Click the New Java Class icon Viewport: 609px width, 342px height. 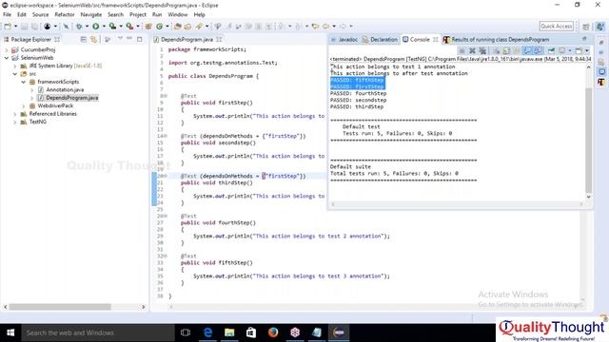[x=160, y=27]
